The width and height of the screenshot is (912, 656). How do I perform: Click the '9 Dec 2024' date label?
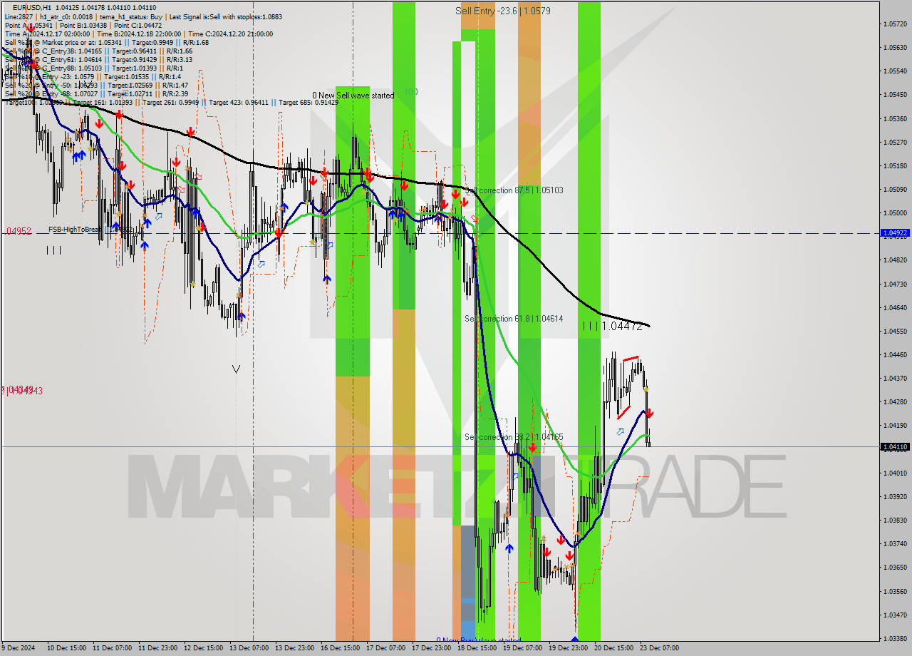19,648
